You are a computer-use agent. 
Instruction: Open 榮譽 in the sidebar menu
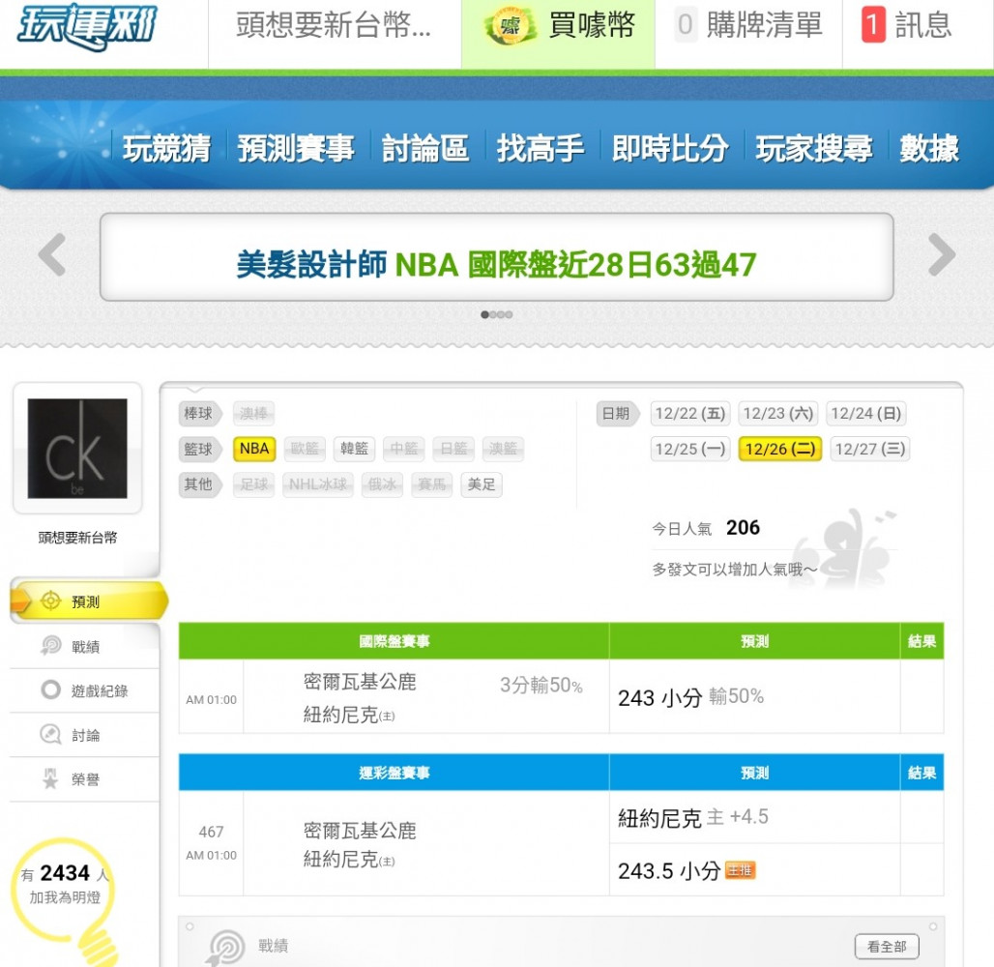[84, 778]
